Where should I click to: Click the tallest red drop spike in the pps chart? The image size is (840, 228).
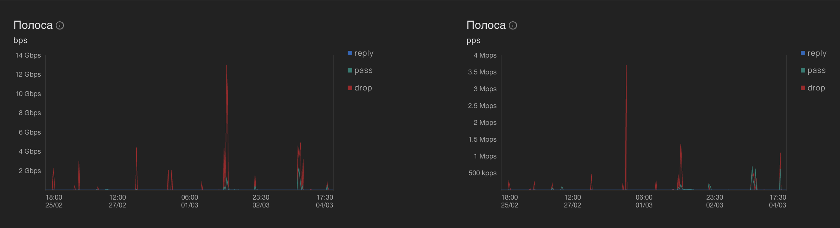[x=626, y=67]
